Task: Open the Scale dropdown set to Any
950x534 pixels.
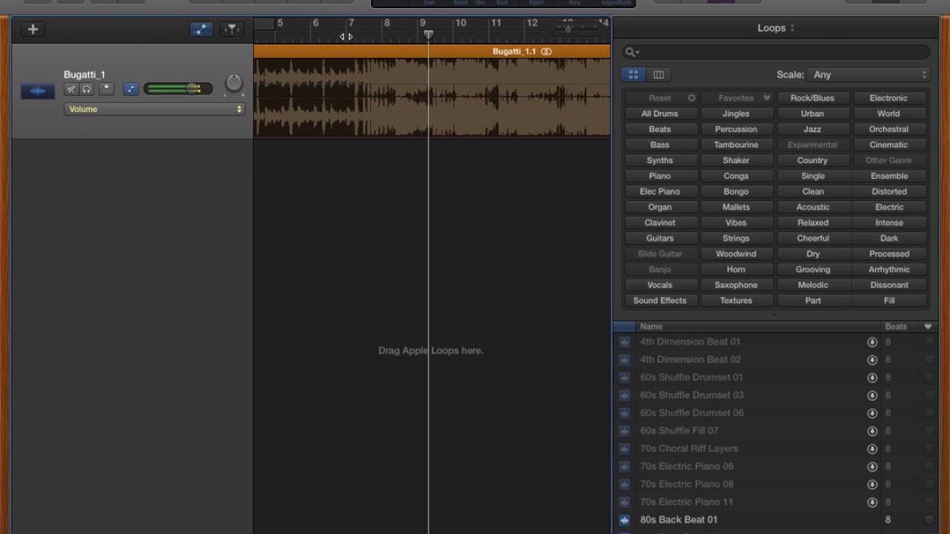Action: pyautogui.click(x=868, y=75)
